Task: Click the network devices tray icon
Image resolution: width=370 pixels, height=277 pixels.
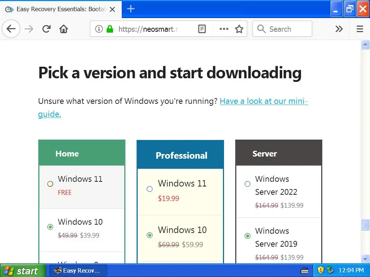Action: click(x=331, y=270)
